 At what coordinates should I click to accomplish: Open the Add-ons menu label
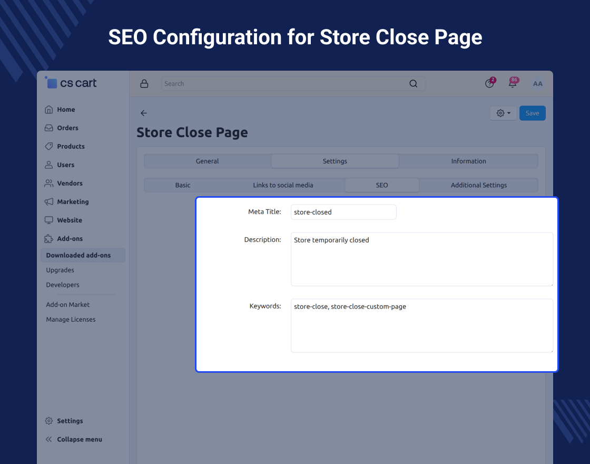coord(70,239)
